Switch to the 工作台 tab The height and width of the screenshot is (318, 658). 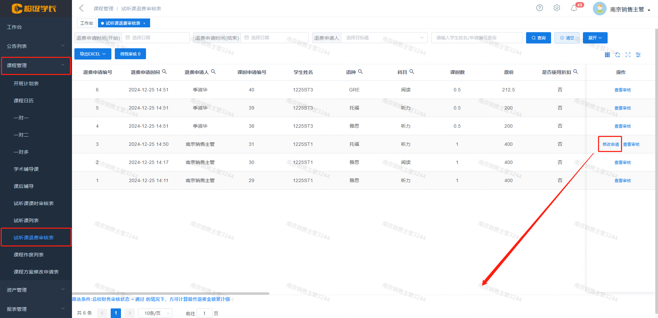[x=86, y=23]
